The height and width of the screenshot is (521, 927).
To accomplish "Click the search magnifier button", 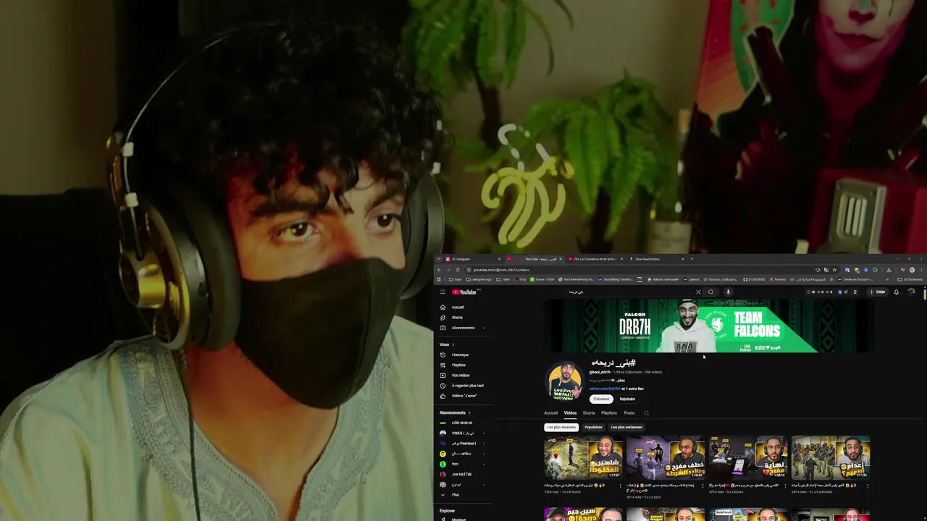I will [710, 292].
